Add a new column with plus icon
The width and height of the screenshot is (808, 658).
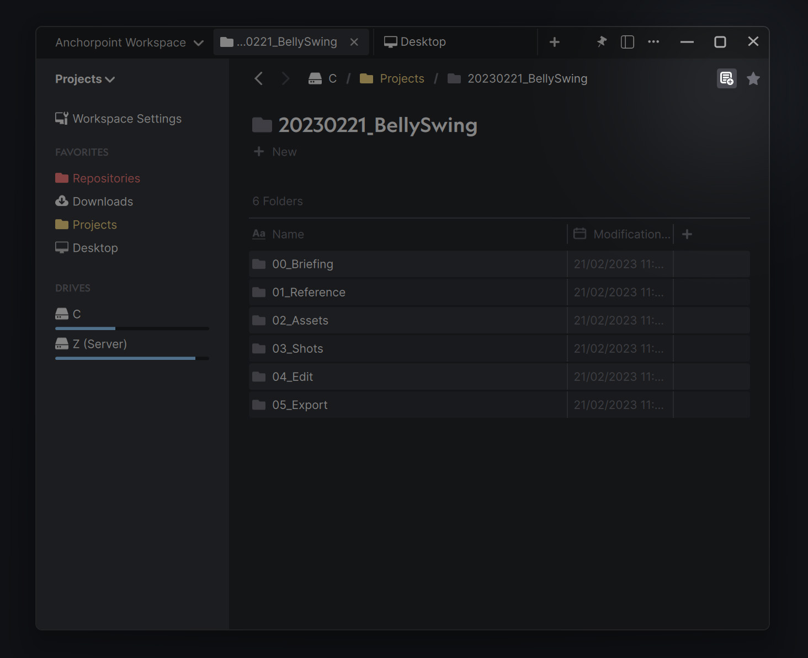[687, 234]
